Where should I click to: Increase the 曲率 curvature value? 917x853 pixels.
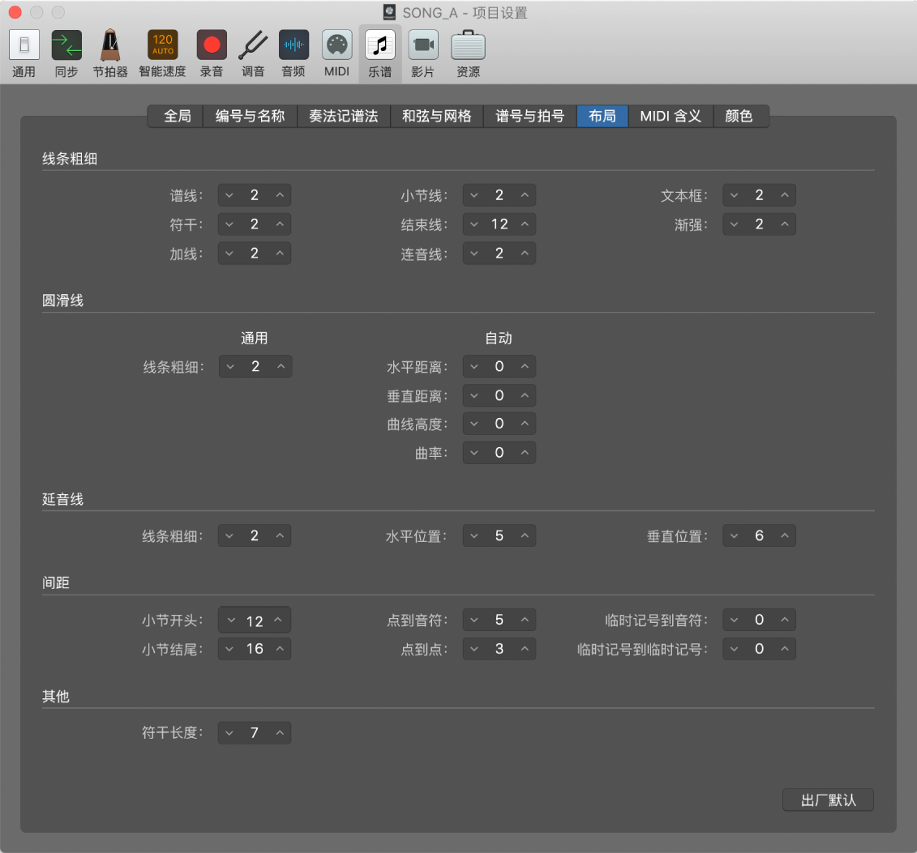pos(525,453)
